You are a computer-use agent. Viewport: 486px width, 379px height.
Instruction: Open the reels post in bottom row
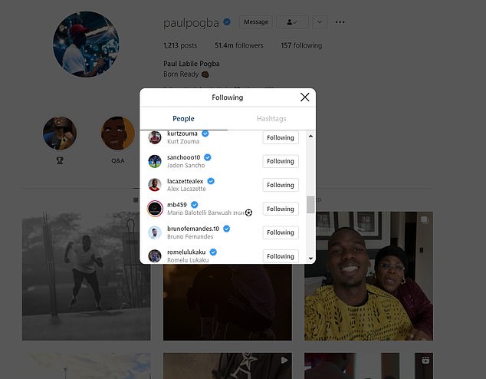[369, 366]
